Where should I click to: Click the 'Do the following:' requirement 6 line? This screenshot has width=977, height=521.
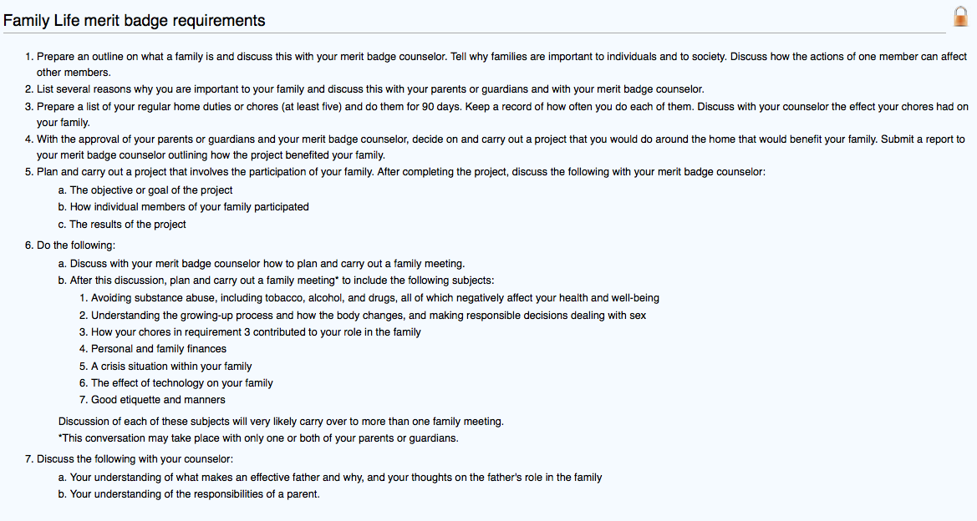(x=76, y=245)
